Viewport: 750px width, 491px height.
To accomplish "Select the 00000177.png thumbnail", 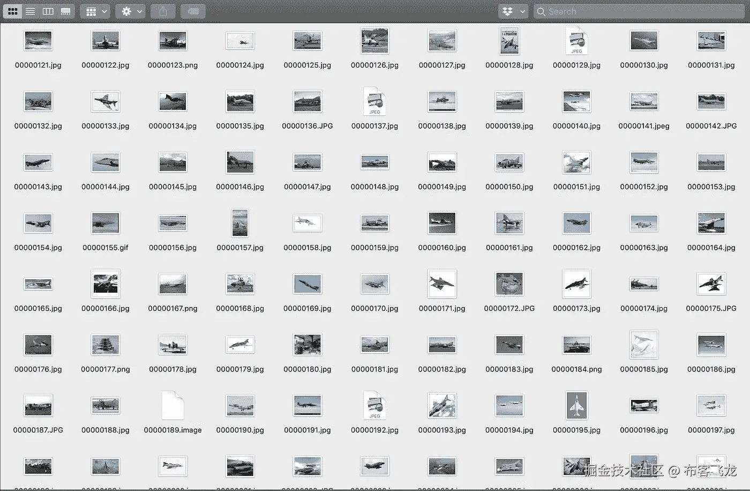I will [x=106, y=345].
